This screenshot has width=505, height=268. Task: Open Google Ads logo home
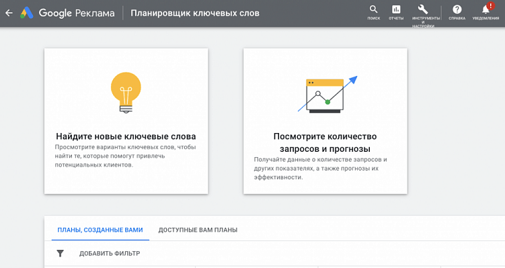[x=27, y=13]
